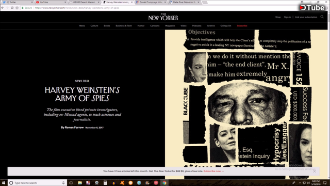Close the Twitter tab
This screenshot has width=330, height=186.
click(32, 2)
